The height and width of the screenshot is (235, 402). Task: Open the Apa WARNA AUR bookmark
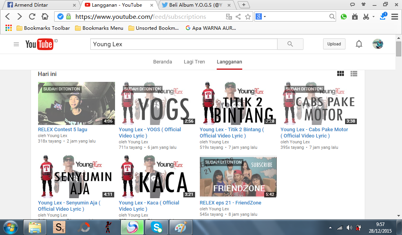coord(210,28)
